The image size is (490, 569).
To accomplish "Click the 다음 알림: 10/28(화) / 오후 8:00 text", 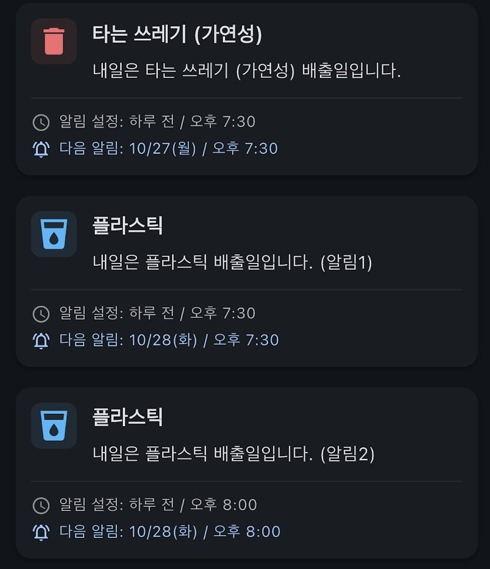I will click(170, 532).
